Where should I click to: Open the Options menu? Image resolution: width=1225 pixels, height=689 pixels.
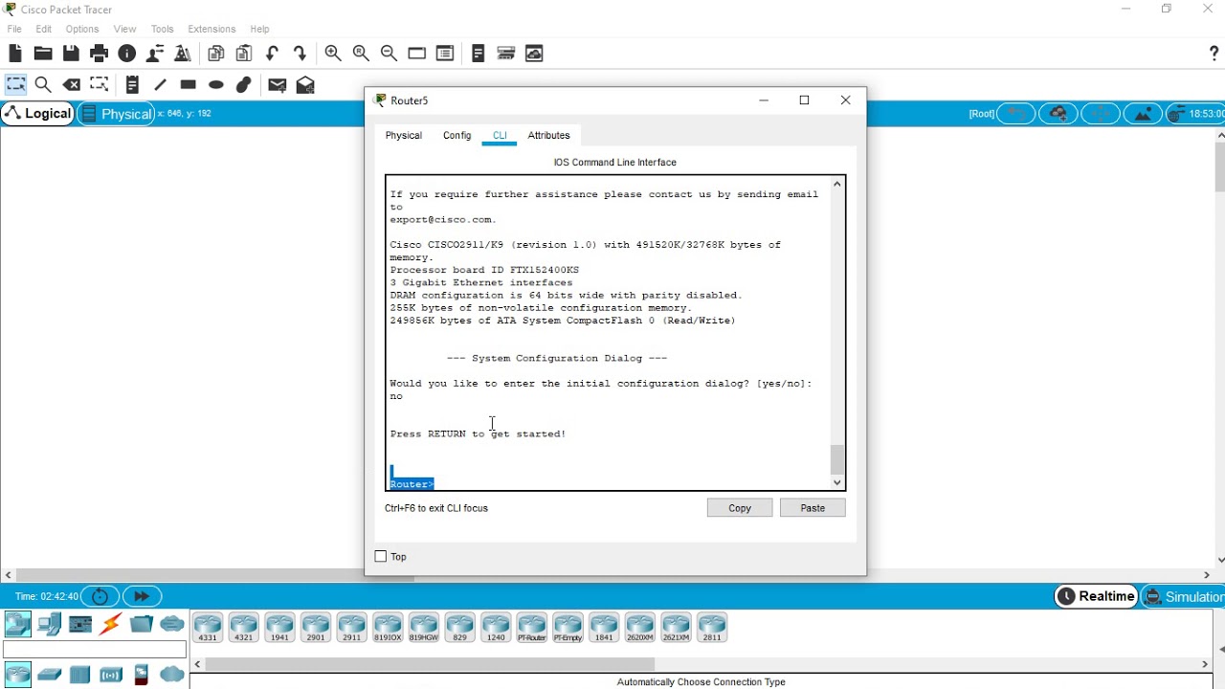pyautogui.click(x=82, y=29)
